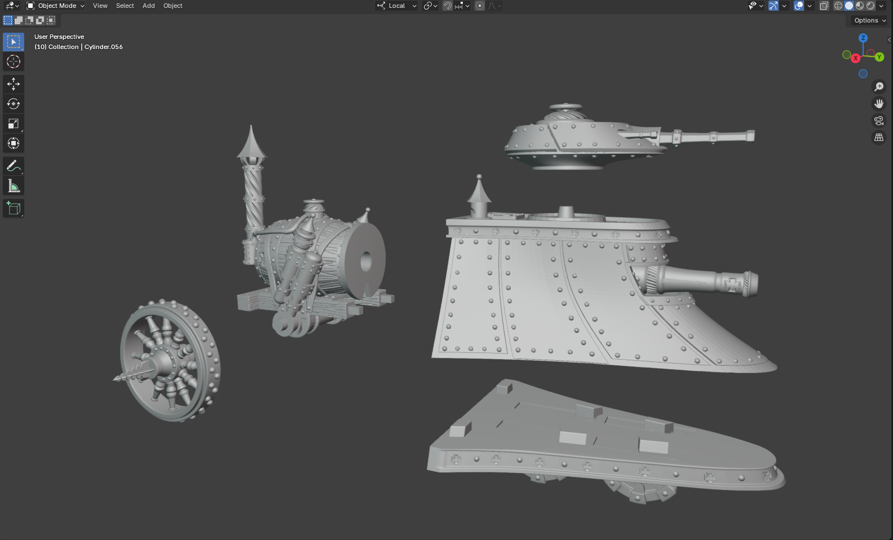Open the pivot point dropdown
This screenshot has width=893, height=540.
[x=430, y=6]
